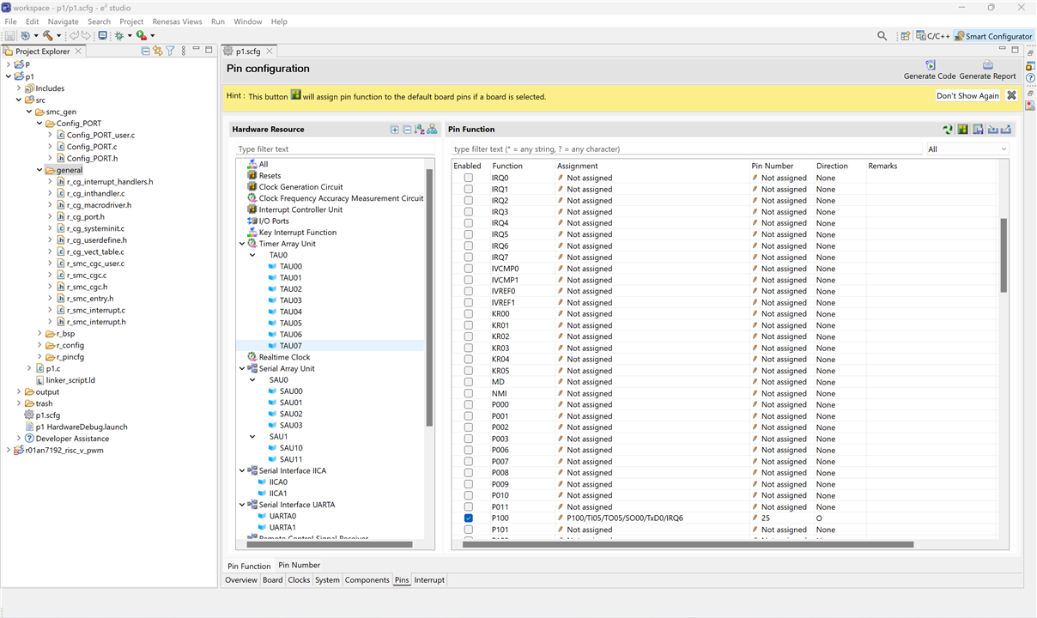Switch to the Clocks tab
This screenshot has height=618, width=1037.
pyautogui.click(x=299, y=580)
